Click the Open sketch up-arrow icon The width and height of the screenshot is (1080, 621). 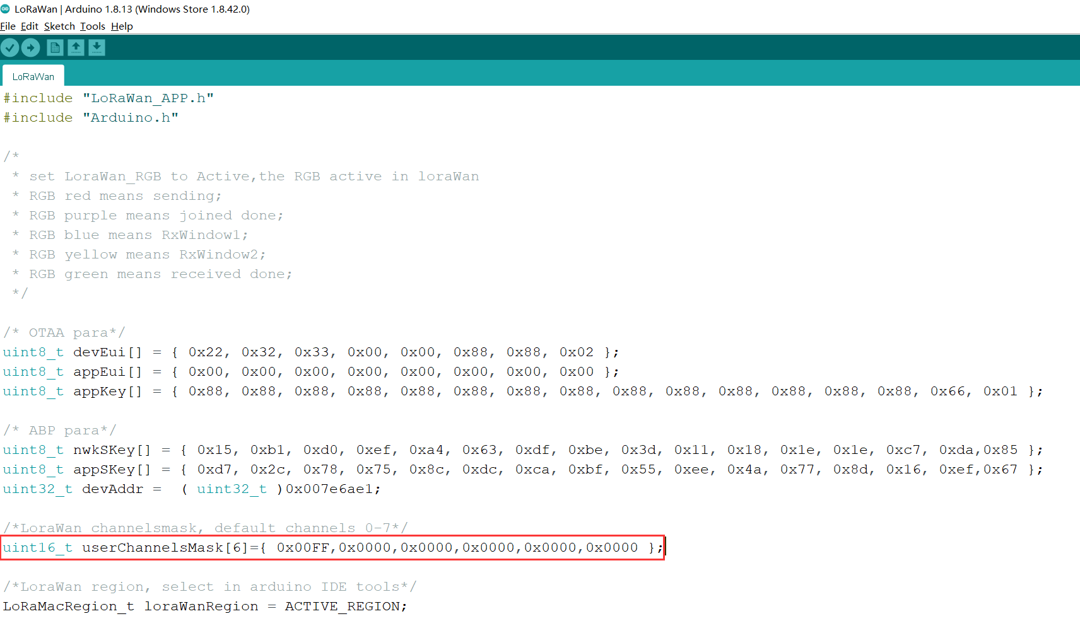point(76,48)
